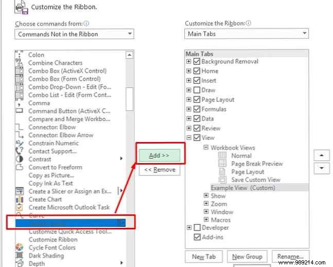This screenshot has width=333, height=267.
Task: Select Copy as Picture command
Action: [51, 175]
